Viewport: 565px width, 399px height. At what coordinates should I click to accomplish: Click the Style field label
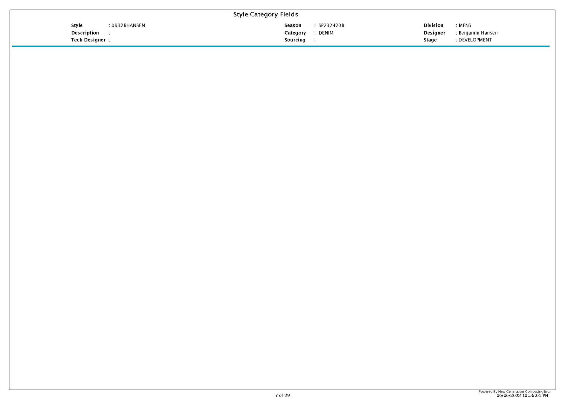tap(77, 26)
